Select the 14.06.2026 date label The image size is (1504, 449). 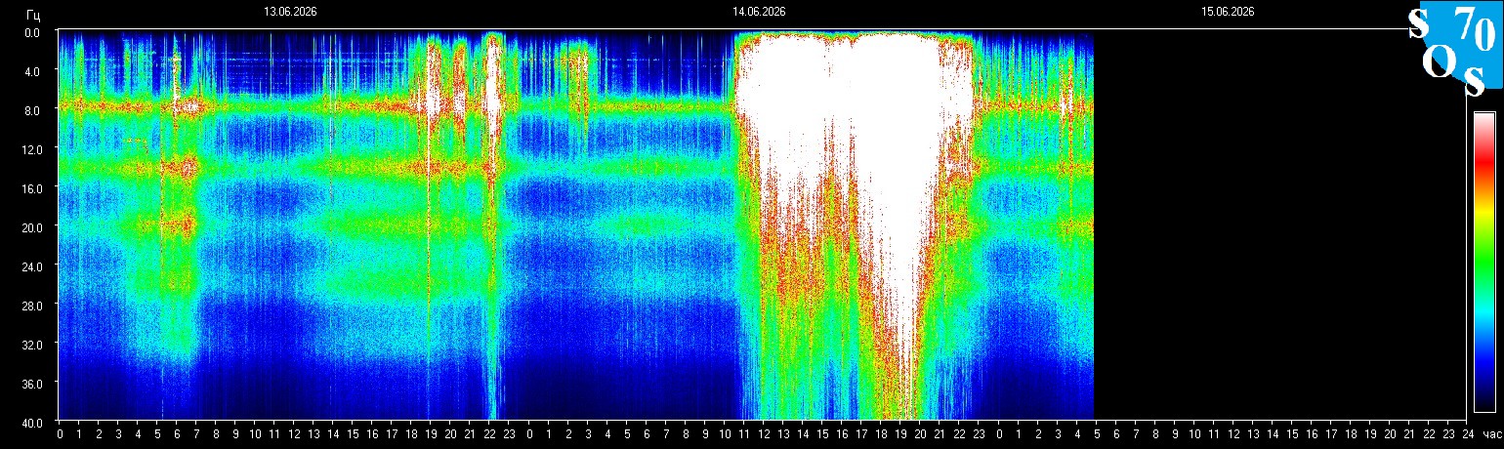(x=759, y=12)
